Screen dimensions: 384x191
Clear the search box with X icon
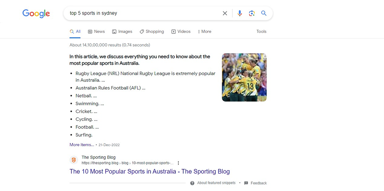(225, 13)
